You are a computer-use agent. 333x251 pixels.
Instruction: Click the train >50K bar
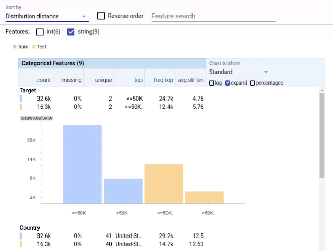pyautogui.click(x=123, y=191)
